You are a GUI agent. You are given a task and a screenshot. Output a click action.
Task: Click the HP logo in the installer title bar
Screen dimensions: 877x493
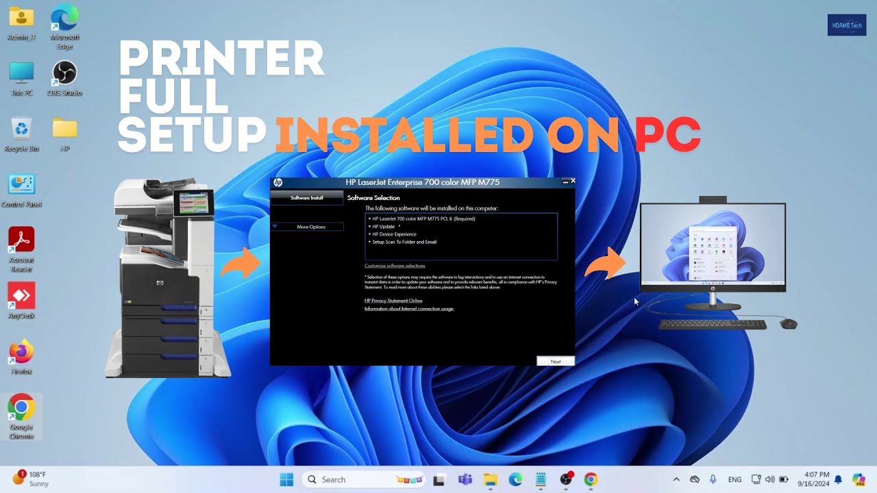tap(277, 182)
